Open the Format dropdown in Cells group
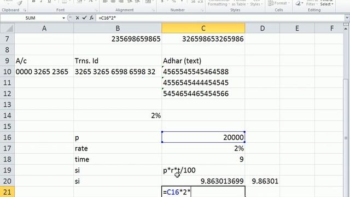 pyautogui.click(x=278, y=3)
